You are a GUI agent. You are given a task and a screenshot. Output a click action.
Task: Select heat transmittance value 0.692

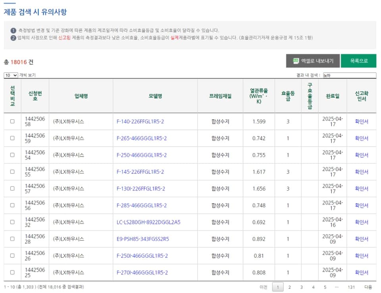click(x=259, y=222)
